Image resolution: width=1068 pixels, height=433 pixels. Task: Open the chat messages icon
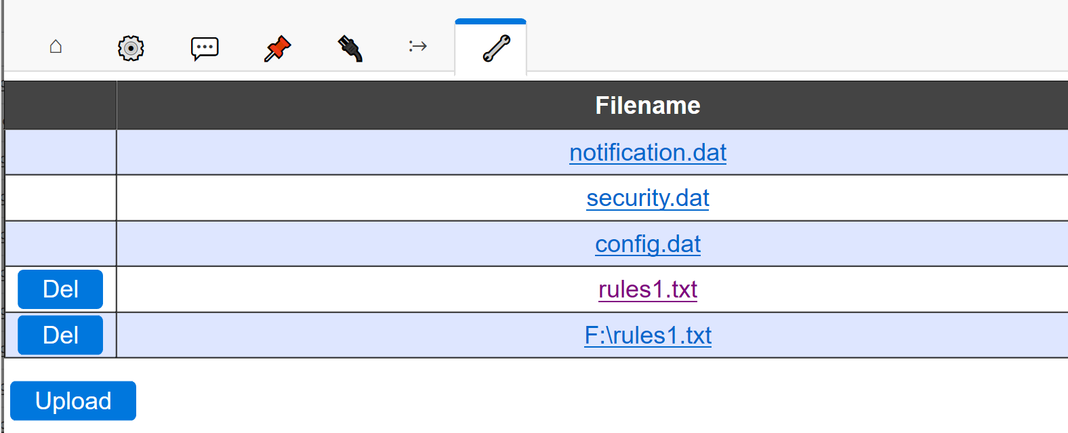click(x=205, y=47)
